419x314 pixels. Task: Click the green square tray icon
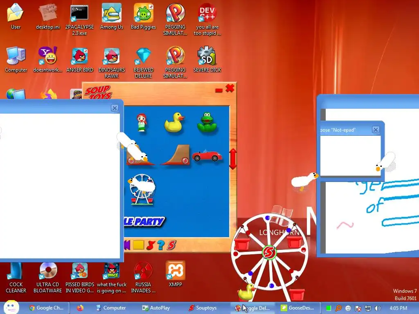pyautogui.click(x=329, y=308)
